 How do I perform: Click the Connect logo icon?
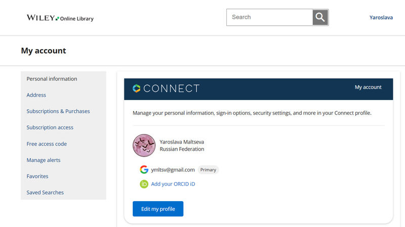point(136,88)
